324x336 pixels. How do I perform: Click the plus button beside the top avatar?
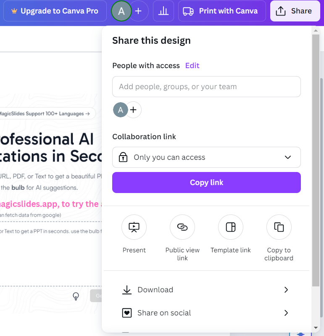click(x=138, y=11)
